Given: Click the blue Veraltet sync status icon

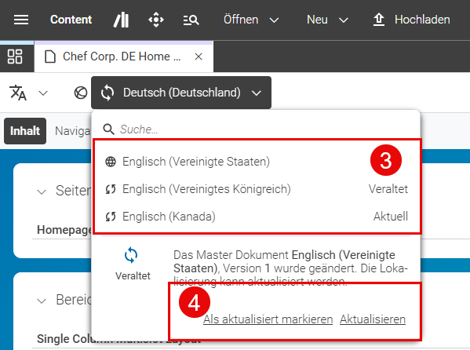Looking at the screenshot, I should point(131,255).
